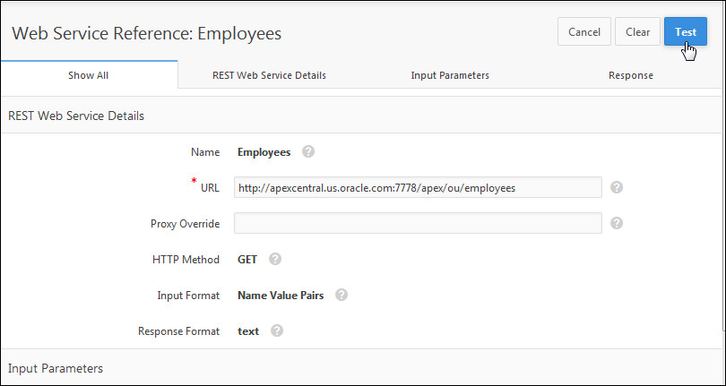Click the help icon next to Name
This screenshot has height=386, width=726.
tap(308, 151)
